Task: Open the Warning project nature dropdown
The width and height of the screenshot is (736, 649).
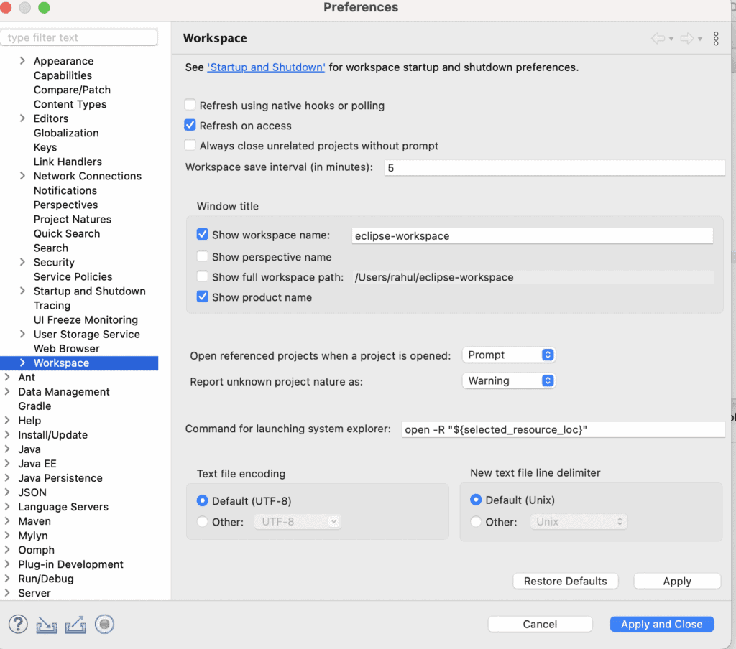Action: tap(509, 380)
